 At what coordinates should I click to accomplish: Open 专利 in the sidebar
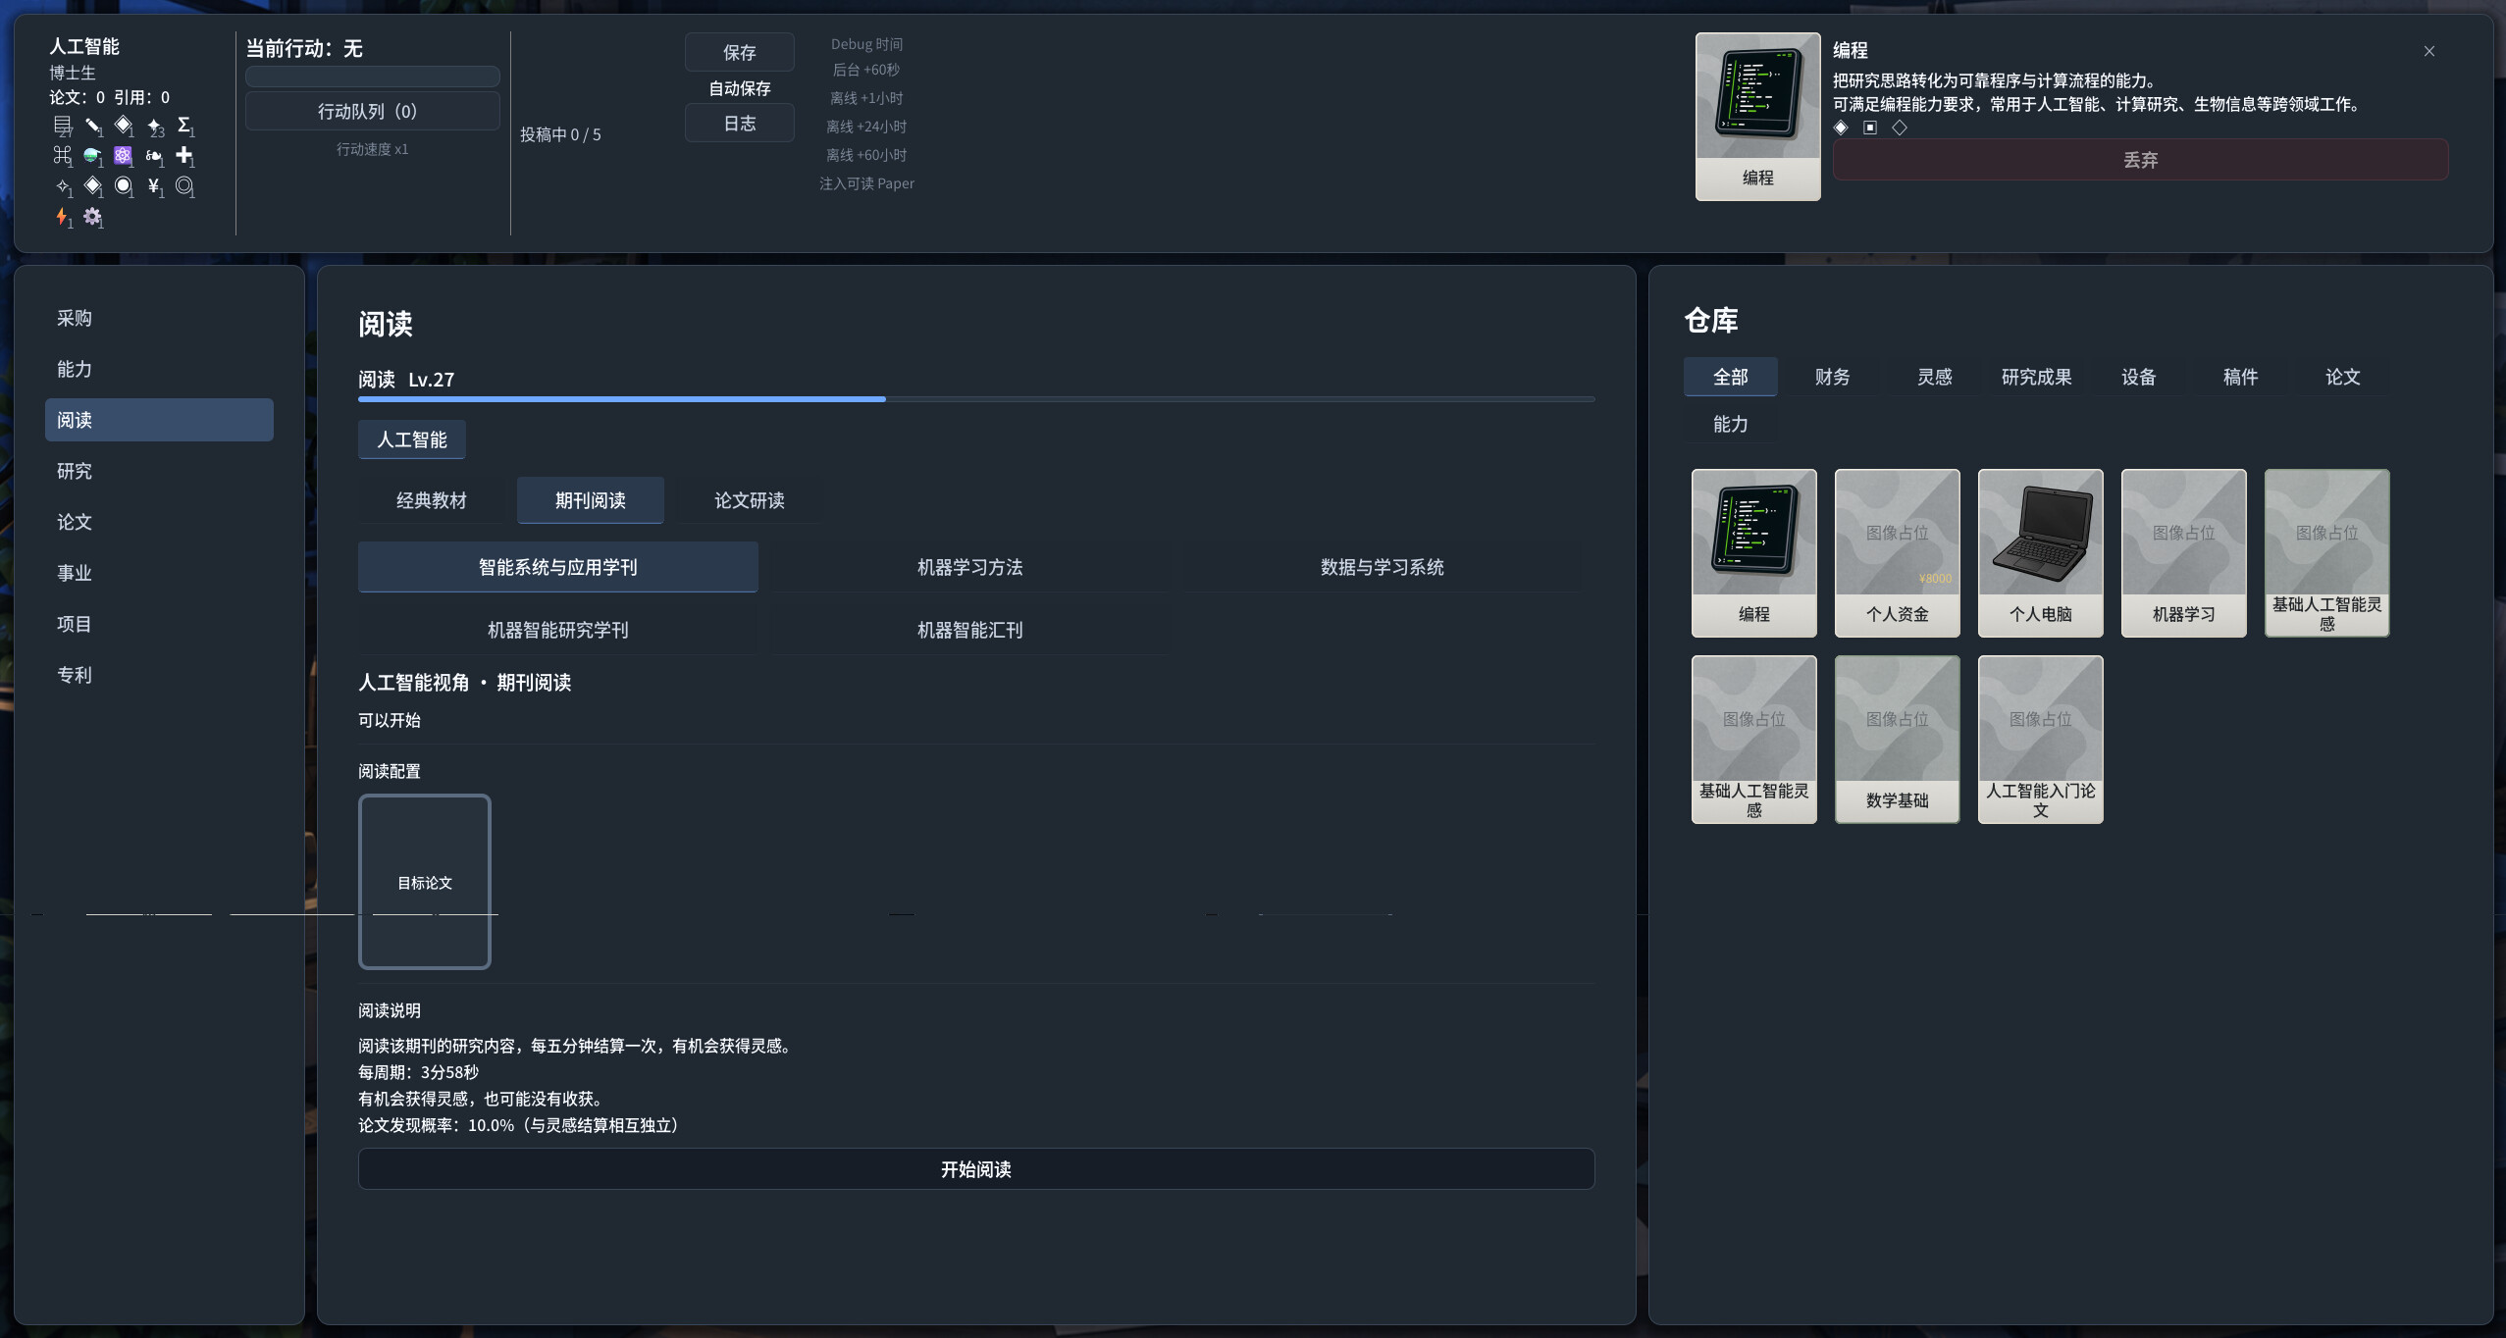pos(159,675)
